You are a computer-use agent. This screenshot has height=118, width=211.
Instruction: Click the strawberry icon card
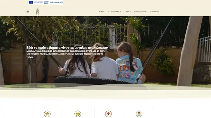(108, 114)
